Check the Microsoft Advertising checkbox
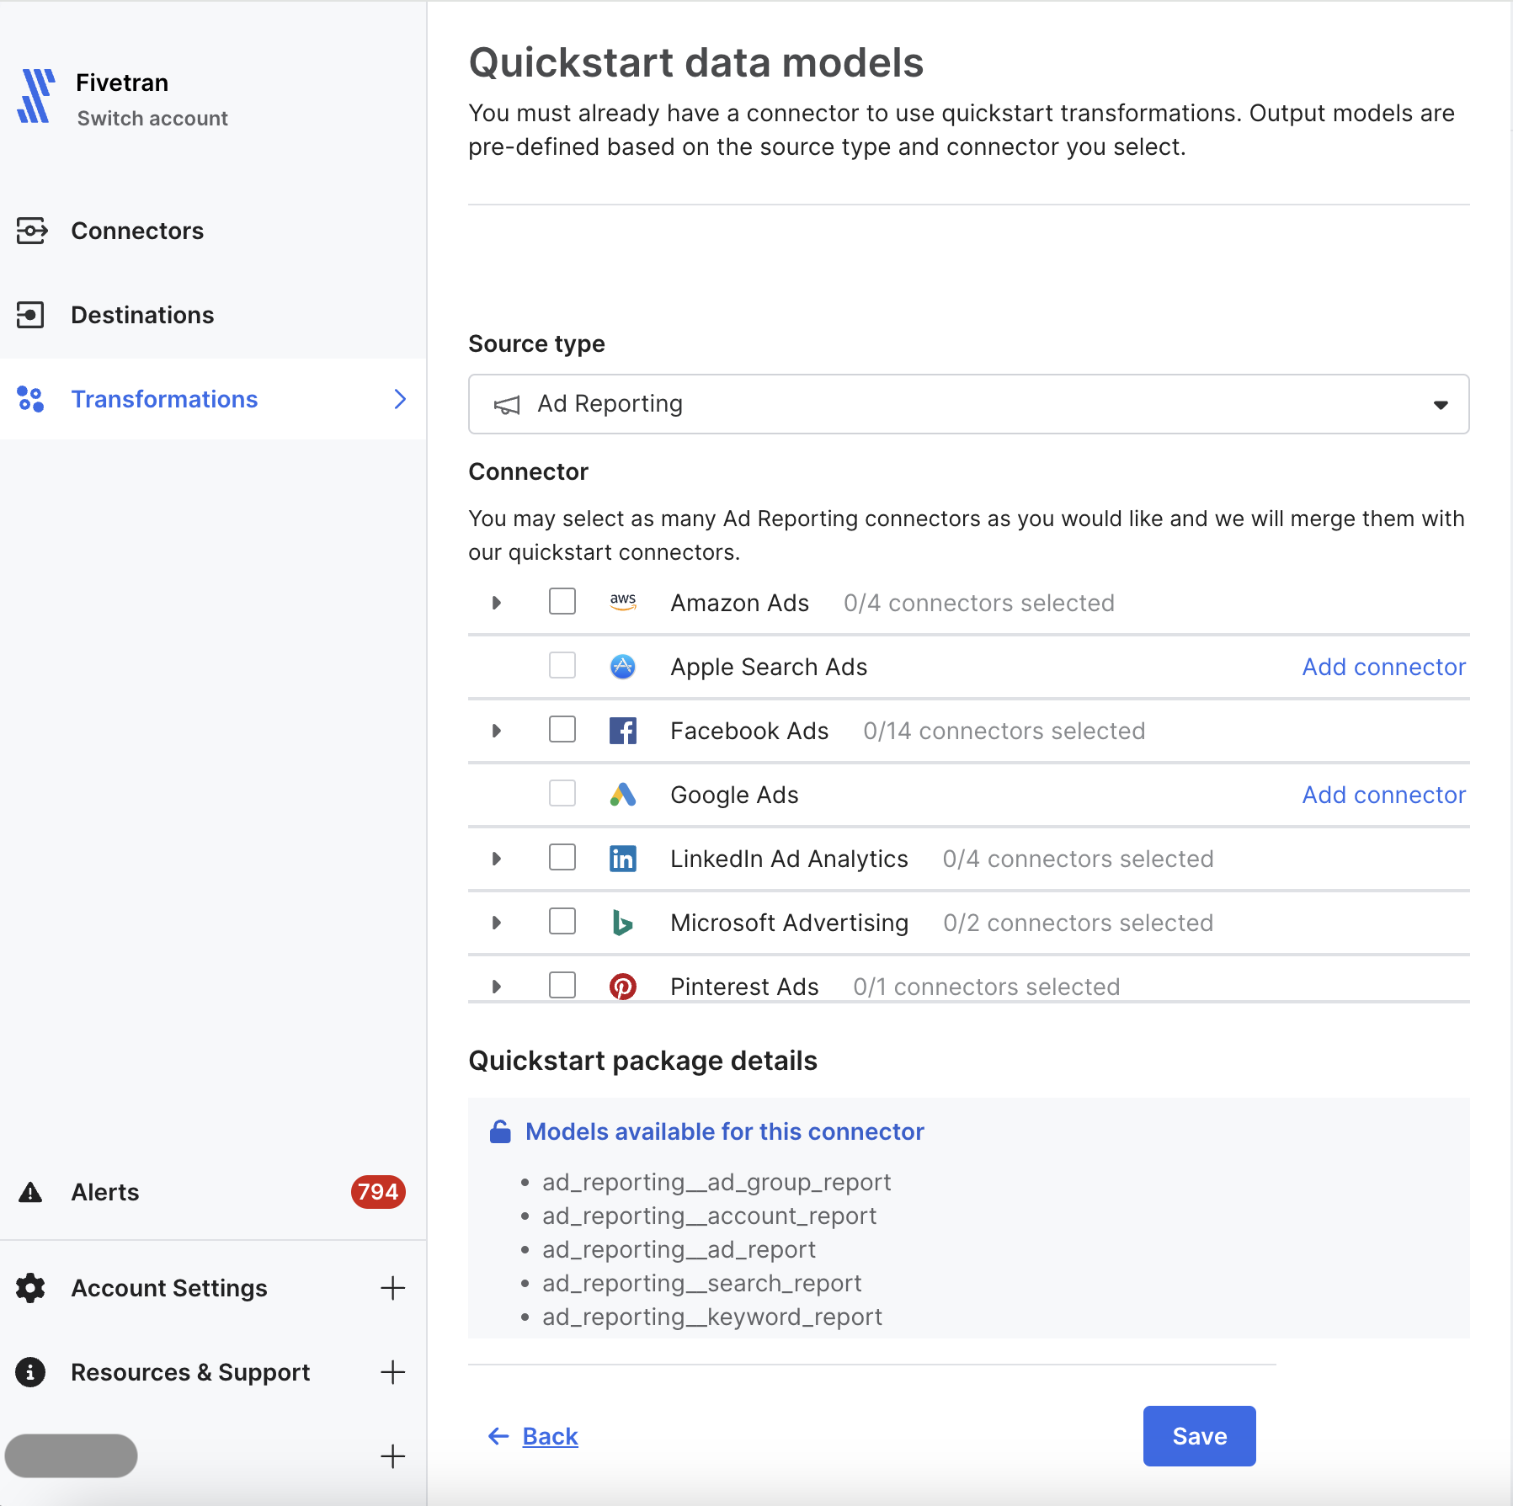The height and width of the screenshot is (1506, 1513). click(x=562, y=921)
